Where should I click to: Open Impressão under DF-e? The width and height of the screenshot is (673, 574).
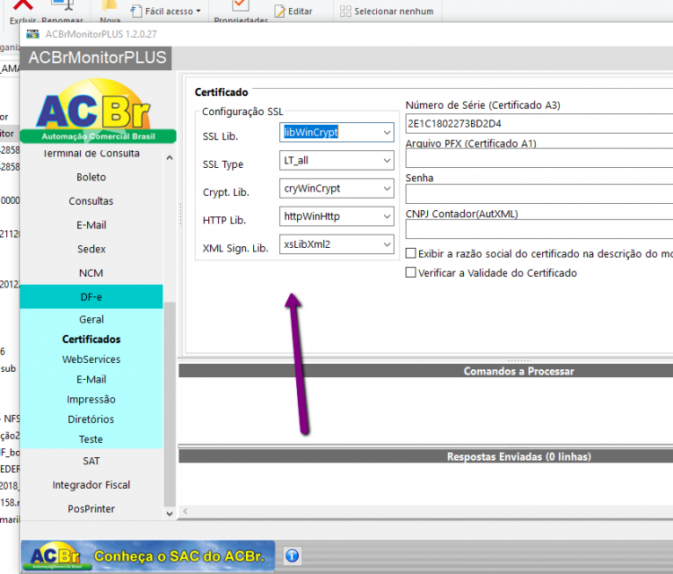tap(91, 400)
